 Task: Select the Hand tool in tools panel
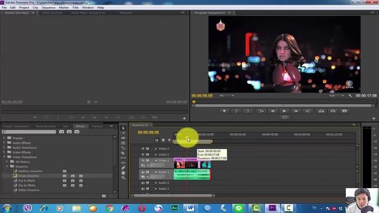click(x=123, y=173)
